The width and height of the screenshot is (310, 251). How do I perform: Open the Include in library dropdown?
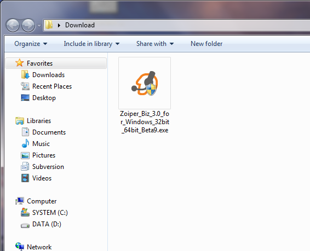click(91, 44)
